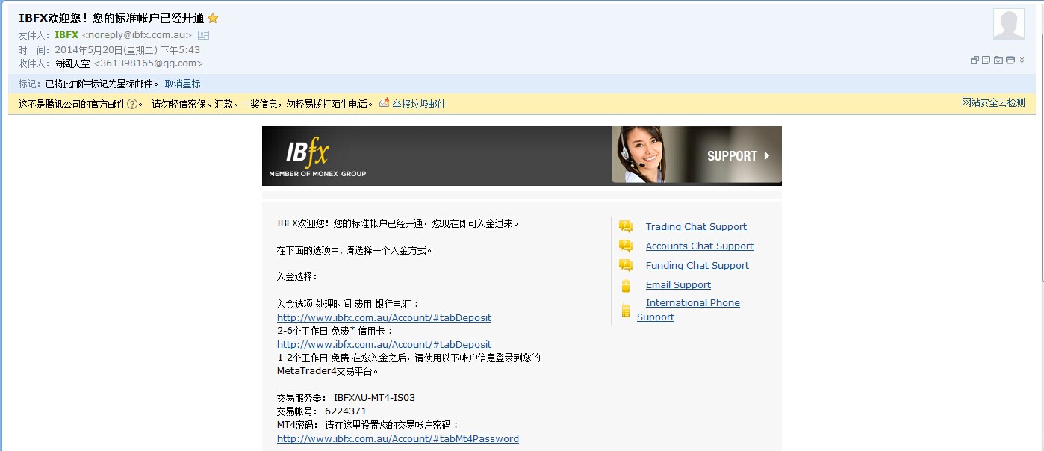Expand more options with double chevron arrow
The image size is (1044, 451).
tap(1022, 60)
